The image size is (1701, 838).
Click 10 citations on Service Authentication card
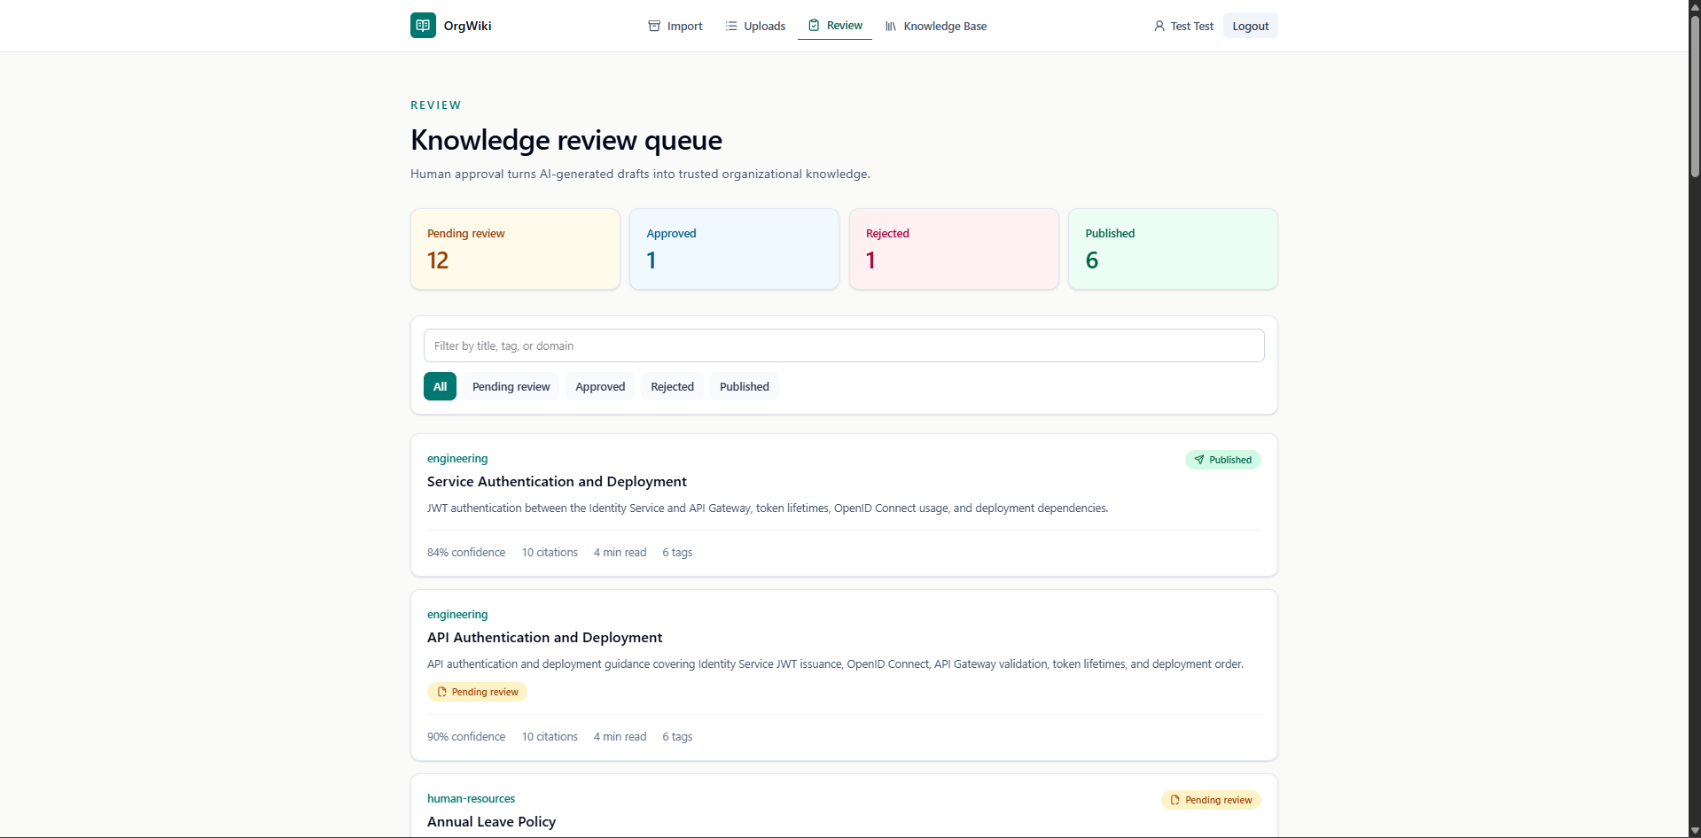550,552
